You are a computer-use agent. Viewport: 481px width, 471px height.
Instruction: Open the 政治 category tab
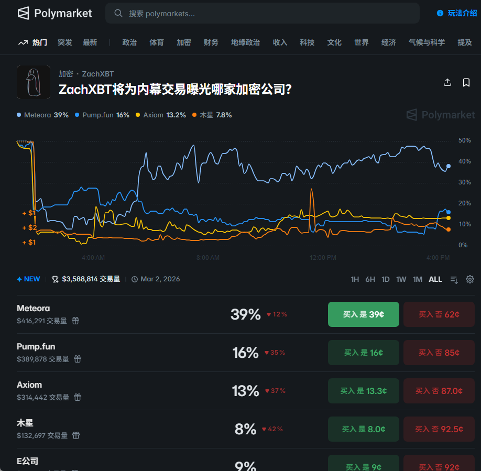[129, 42]
